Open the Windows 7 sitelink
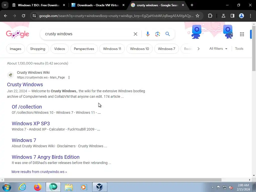This screenshot has height=192, width=256. pyautogui.click(x=24, y=140)
